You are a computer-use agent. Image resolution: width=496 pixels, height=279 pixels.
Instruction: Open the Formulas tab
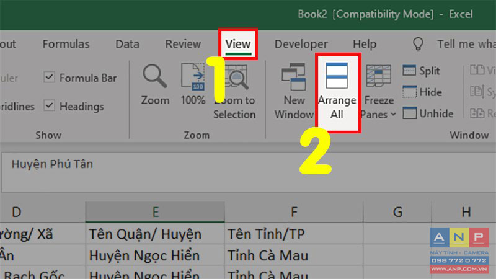point(66,44)
